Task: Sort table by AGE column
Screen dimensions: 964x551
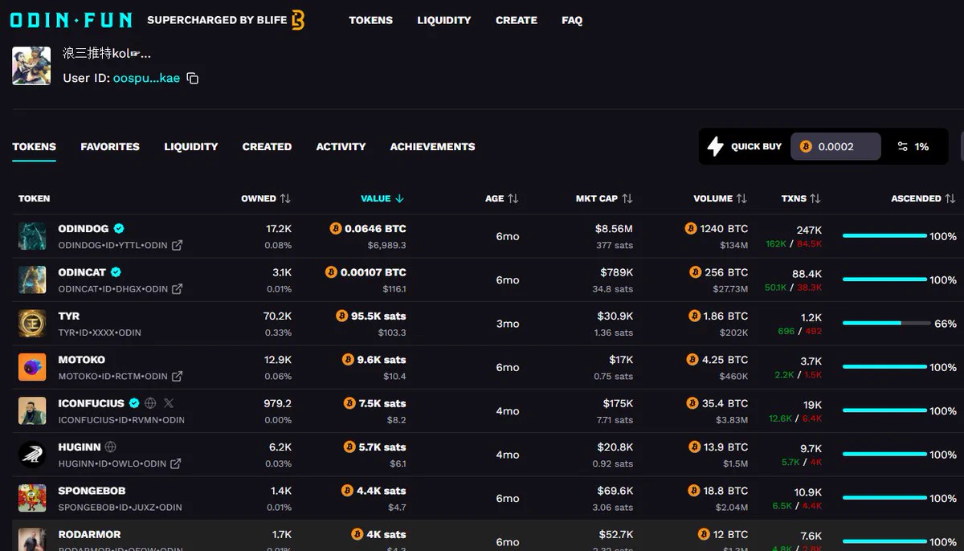Action: 502,198
